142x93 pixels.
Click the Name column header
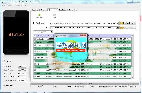[x=40, y=36]
